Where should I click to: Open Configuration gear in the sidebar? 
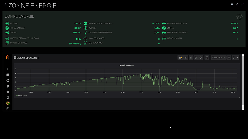(x=8, y=92)
